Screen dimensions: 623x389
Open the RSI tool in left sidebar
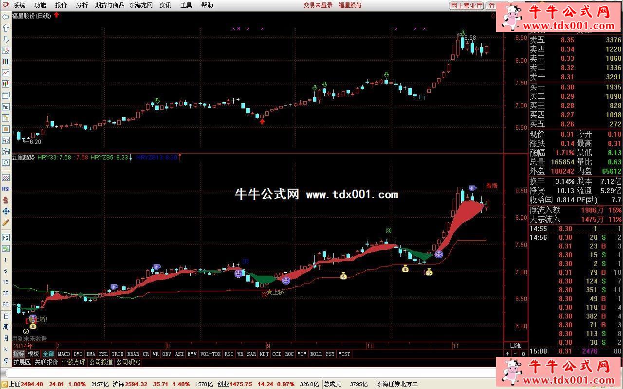tap(6, 189)
